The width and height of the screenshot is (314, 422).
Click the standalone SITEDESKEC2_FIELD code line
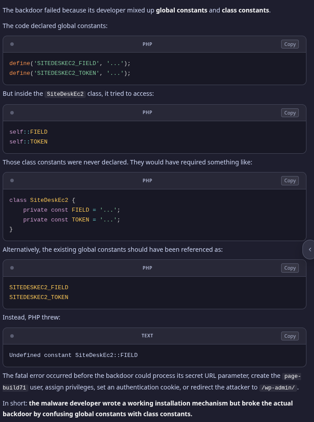tap(39, 287)
